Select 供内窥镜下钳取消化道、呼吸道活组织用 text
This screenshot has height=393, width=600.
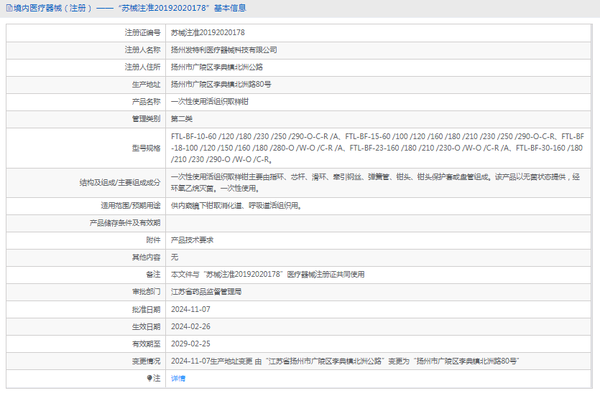click(236, 206)
